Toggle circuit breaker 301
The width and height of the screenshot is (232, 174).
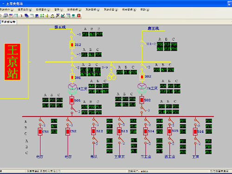click(x=72, y=77)
